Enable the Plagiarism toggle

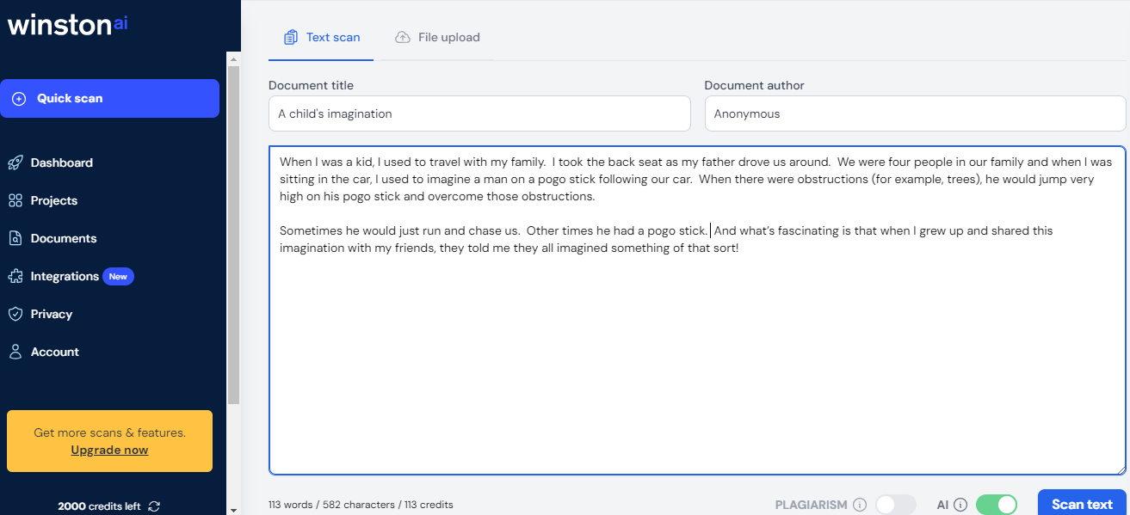click(x=895, y=505)
